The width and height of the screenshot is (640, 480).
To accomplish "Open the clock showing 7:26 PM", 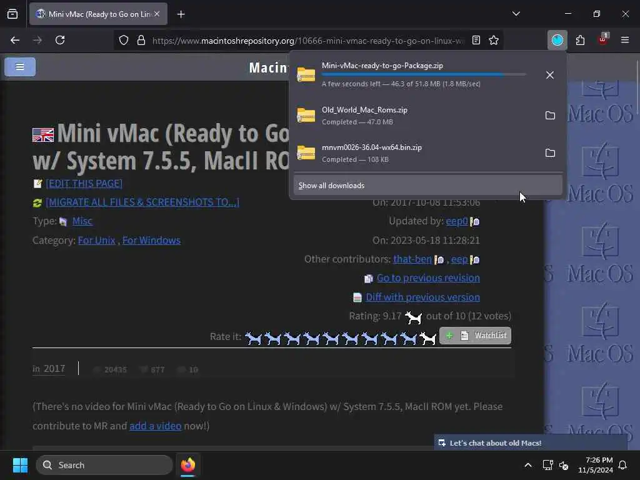I will pos(596,465).
